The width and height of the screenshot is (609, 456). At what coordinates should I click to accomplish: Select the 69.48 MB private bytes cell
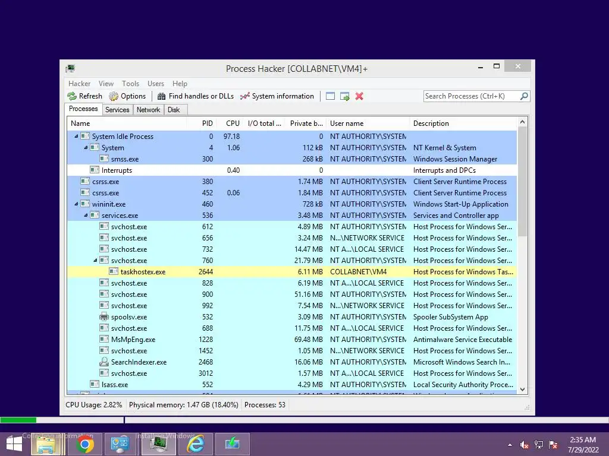click(309, 339)
